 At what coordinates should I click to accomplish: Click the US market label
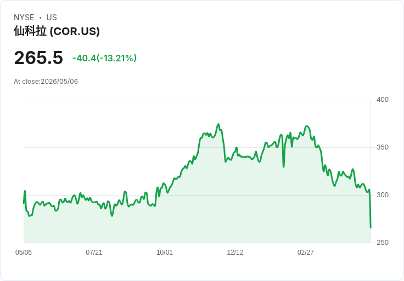(52, 18)
